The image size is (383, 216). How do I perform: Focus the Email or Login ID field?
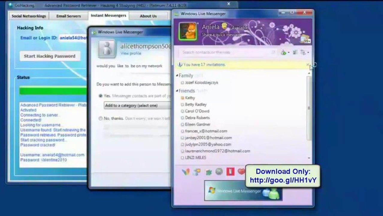pyautogui.click(x=73, y=38)
